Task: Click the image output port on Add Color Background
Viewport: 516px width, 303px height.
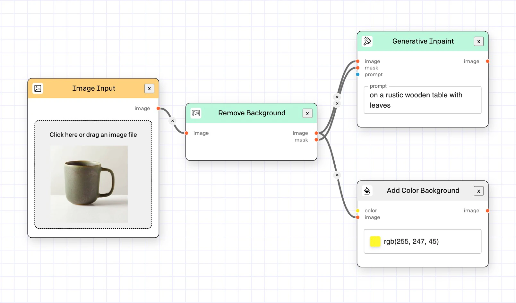Action: click(x=487, y=210)
